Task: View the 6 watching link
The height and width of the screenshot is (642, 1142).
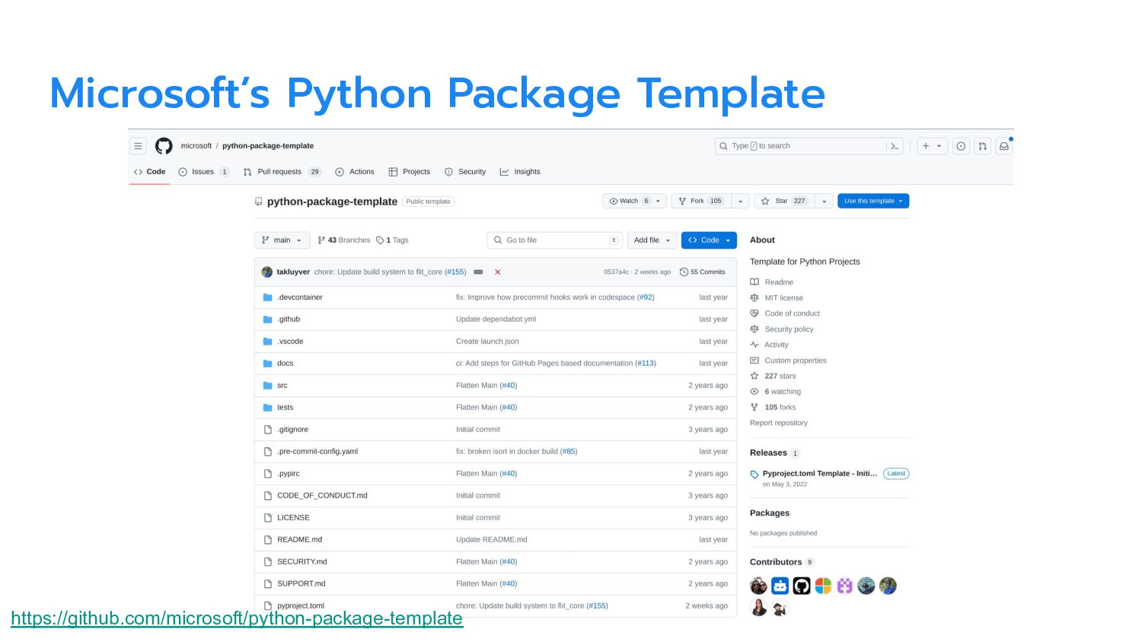Action: (x=775, y=392)
